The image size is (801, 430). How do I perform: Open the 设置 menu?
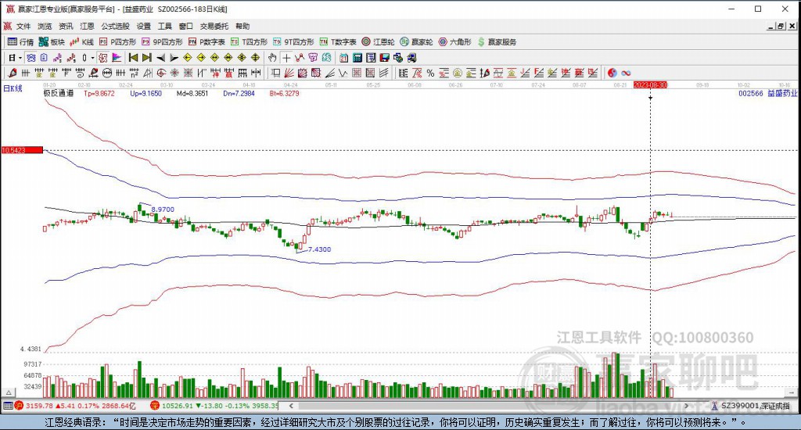144,26
